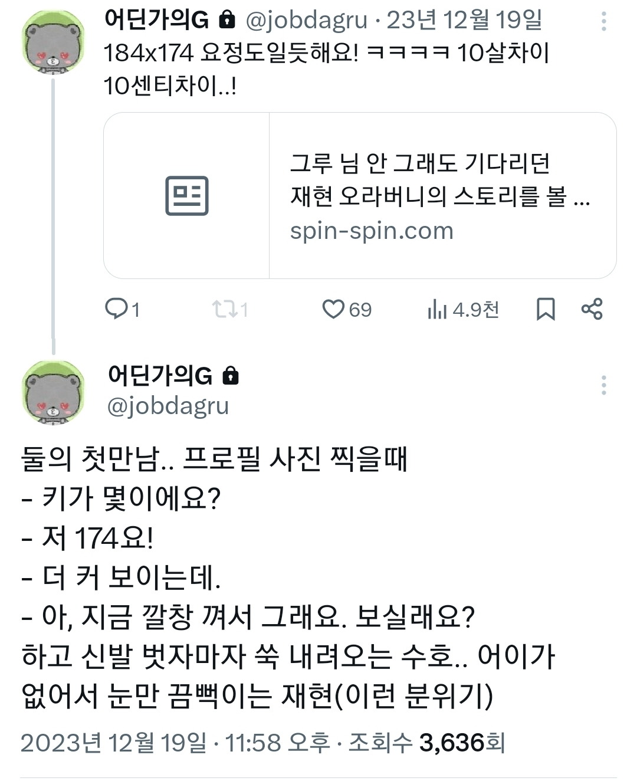This screenshot has width=637, height=781.
Task: Click the article placeholder icon in card
Action: (x=187, y=195)
